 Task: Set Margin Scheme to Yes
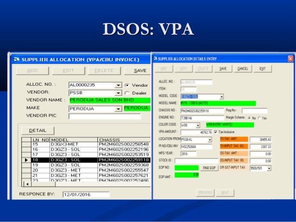point(259,118)
